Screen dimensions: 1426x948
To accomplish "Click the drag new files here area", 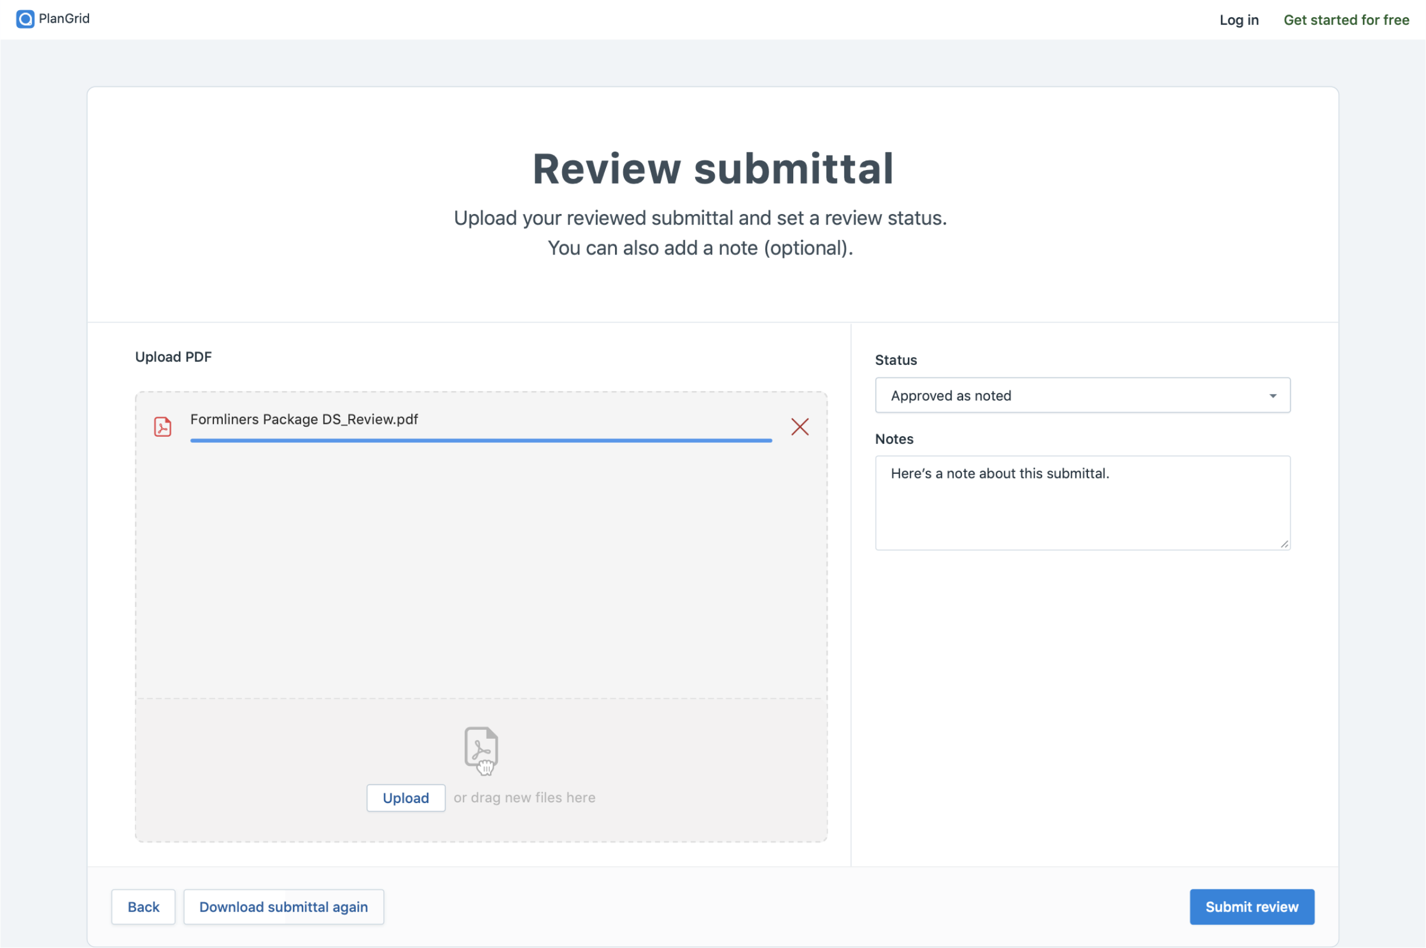I will 524,797.
